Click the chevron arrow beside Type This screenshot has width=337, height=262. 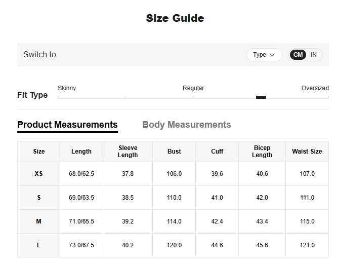(x=273, y=55)
